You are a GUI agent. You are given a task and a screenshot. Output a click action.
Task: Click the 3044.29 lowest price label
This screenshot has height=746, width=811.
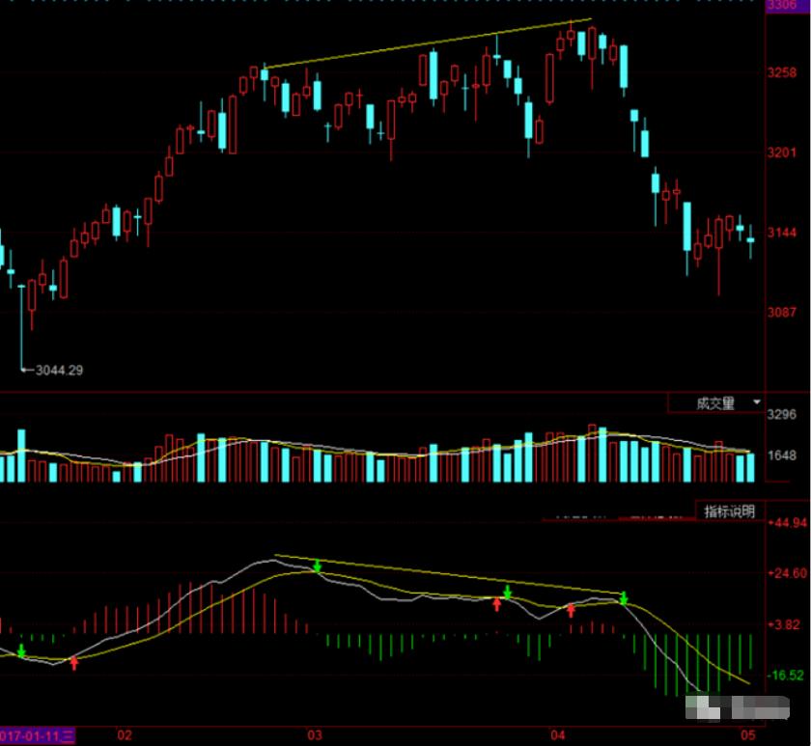[58, 369]
